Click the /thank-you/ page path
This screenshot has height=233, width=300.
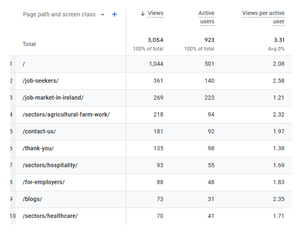[38, 148]
